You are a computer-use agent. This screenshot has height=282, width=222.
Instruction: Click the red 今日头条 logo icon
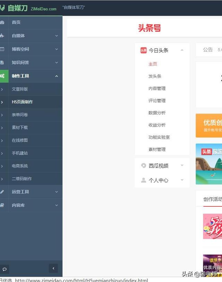[144, 50]
